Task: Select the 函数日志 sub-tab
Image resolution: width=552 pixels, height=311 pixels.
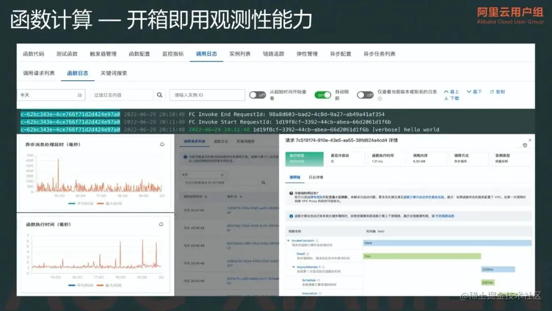Action: [x=78, y=73]
